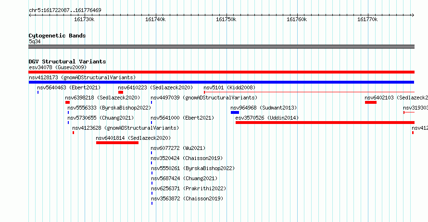Screen dimensions: 428x222
Task: Open nsv3520424 (Chaisson2019) label
Action: 187,158
